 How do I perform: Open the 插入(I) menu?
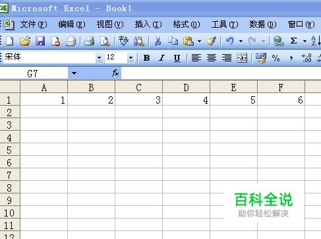pos(148,24)
